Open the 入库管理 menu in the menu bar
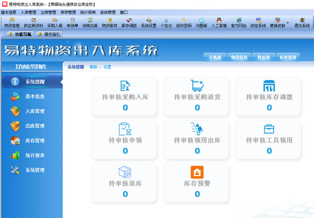The image size is (314, 218). coord(28,13)
